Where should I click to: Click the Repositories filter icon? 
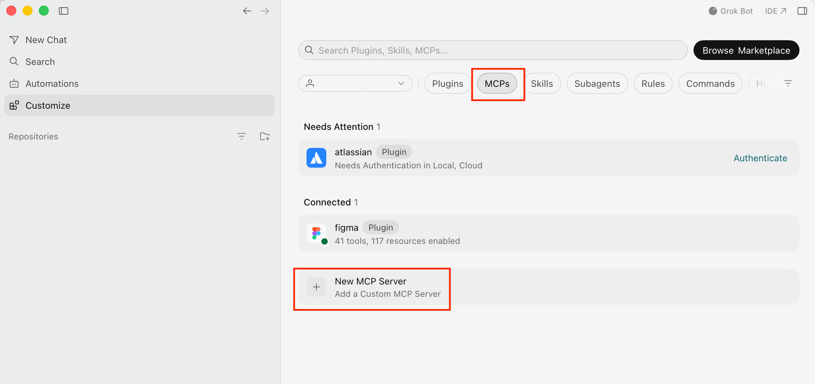tap(242, 136)
